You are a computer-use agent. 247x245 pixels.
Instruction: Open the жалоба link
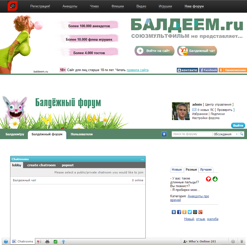213,219
